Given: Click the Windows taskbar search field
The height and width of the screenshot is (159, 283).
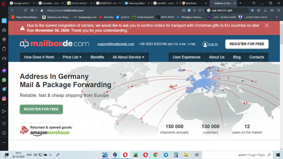Looking at the screenshot, I should 237,155.
